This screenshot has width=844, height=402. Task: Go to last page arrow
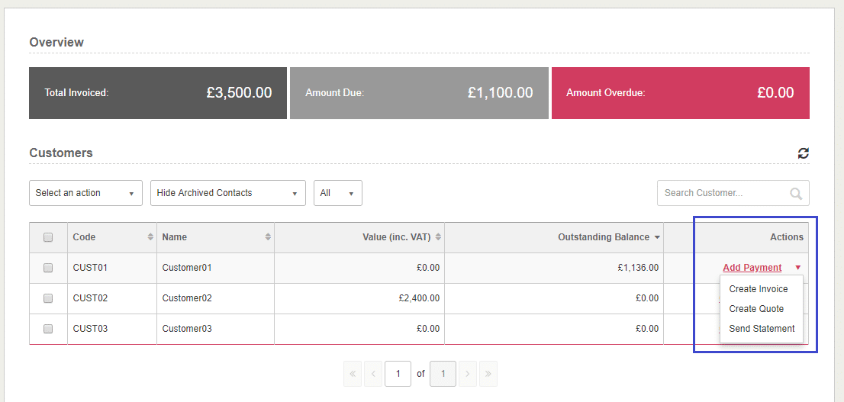(488, 374)
